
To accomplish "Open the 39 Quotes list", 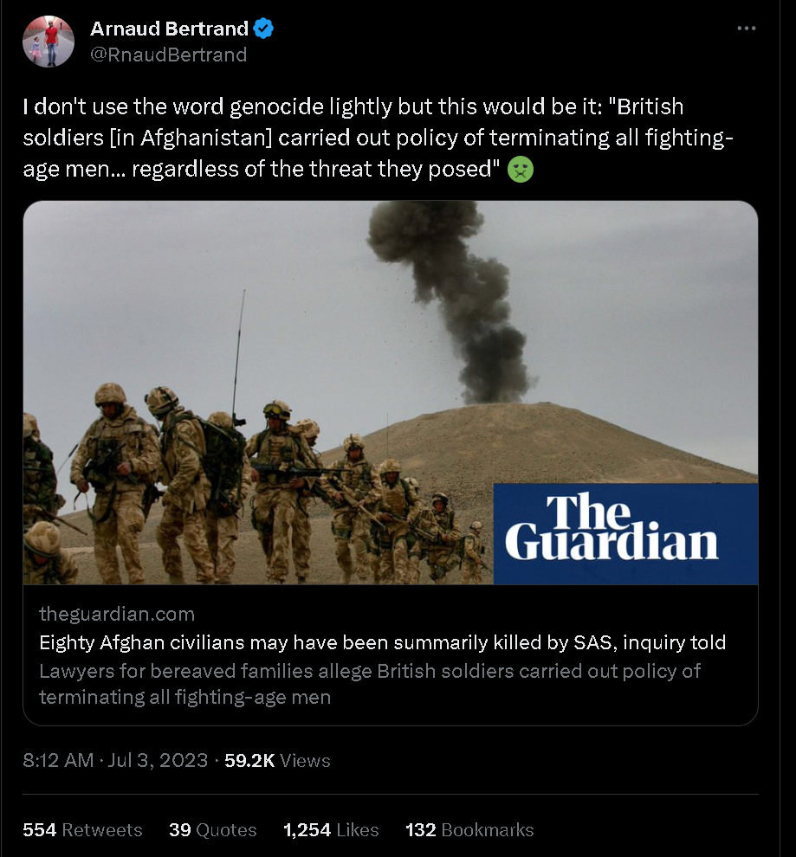I will 213,829.
